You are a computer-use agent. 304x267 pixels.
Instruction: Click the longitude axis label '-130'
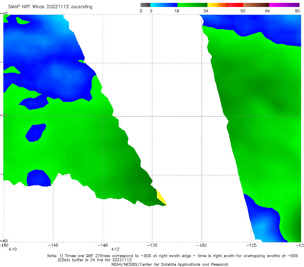tap(202, 245)
